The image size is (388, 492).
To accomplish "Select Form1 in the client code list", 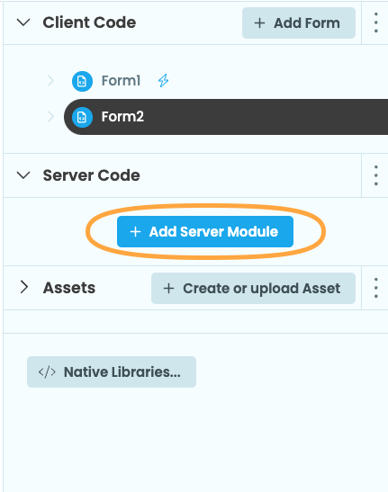I will [121, 81].
